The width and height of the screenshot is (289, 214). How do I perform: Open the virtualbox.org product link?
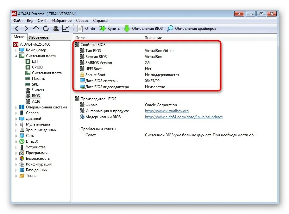pyautogui.click(x=166, y=111)
